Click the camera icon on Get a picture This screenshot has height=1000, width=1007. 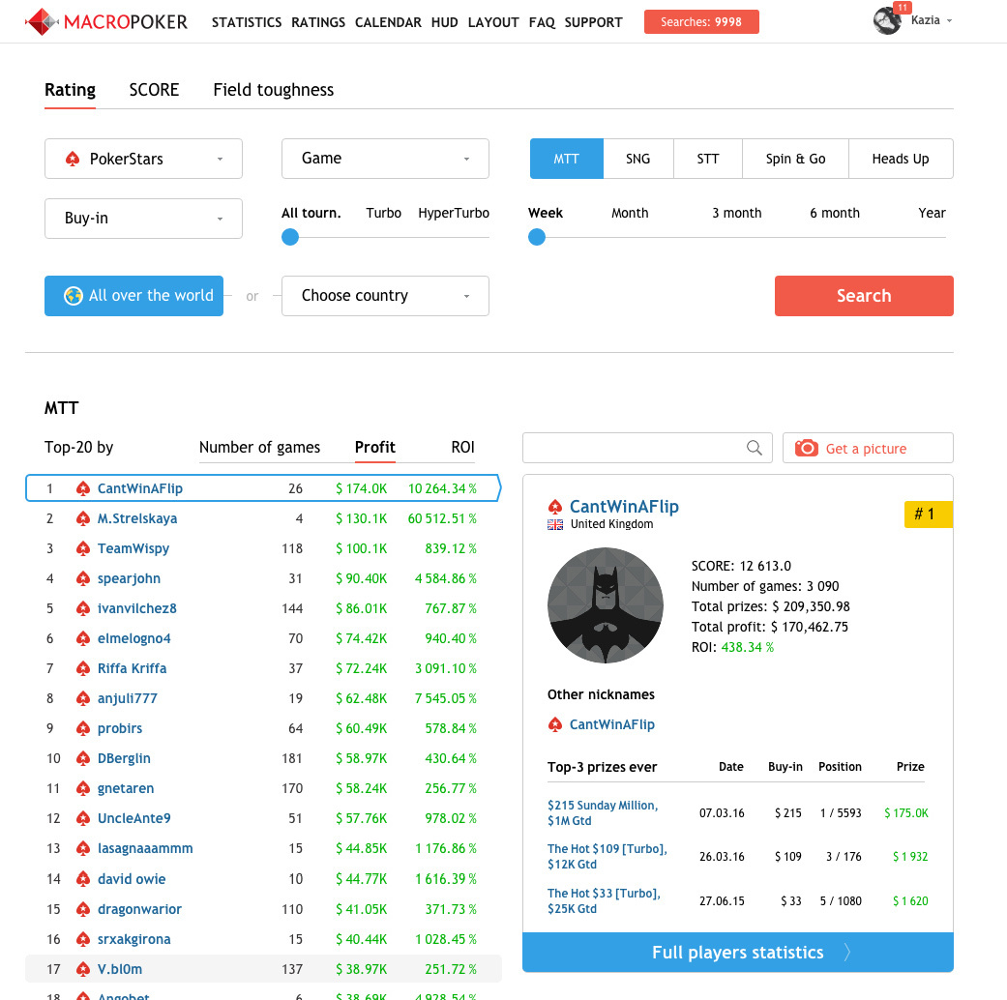[806, 448]
